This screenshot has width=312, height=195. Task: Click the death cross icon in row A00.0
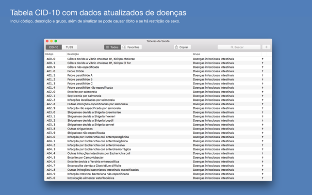click(x=263, y=59)
